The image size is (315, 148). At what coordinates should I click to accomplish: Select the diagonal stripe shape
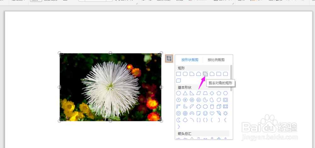[x=192, y=106]
